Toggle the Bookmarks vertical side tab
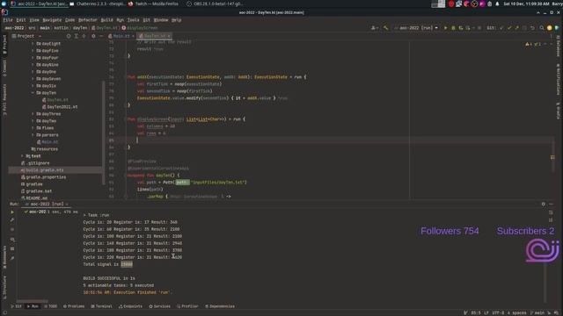This screenshot has width=563, height=316. [x=4, y=257]
